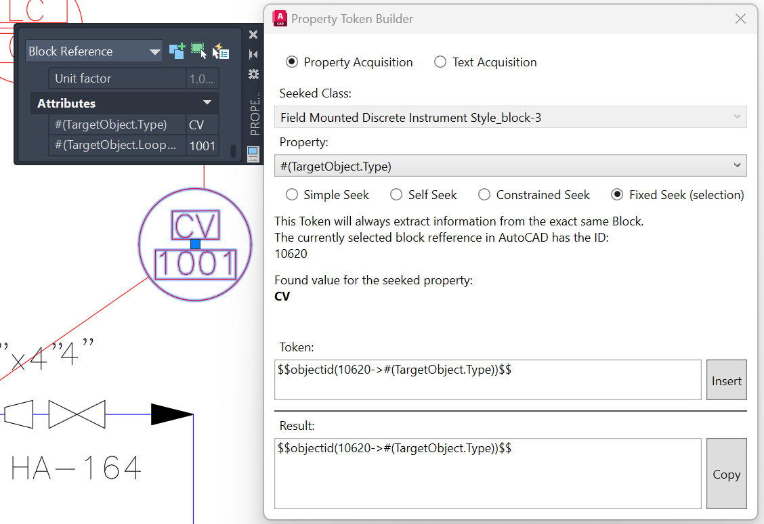The width and height of the screenshot is (764, 524).
Task: Select Property Acquisition radio button
Action: (x=292, y=62)
